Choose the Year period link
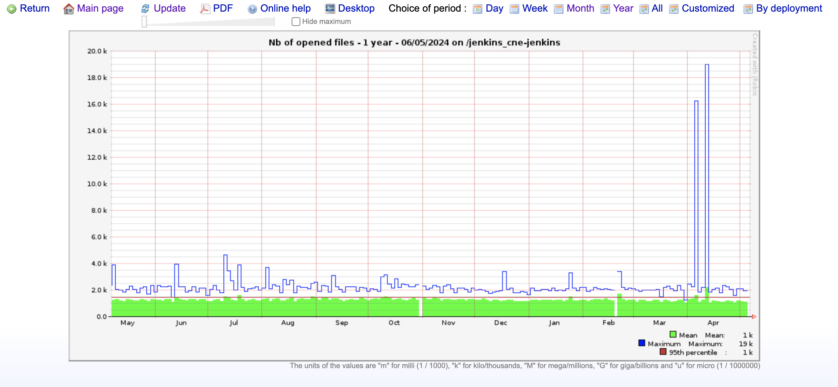Viewport: 838px width, 387px height. click(623, 8)
